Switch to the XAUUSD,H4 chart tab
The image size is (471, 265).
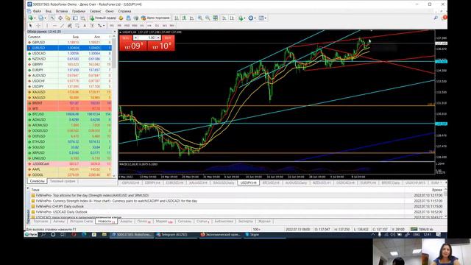198,183
